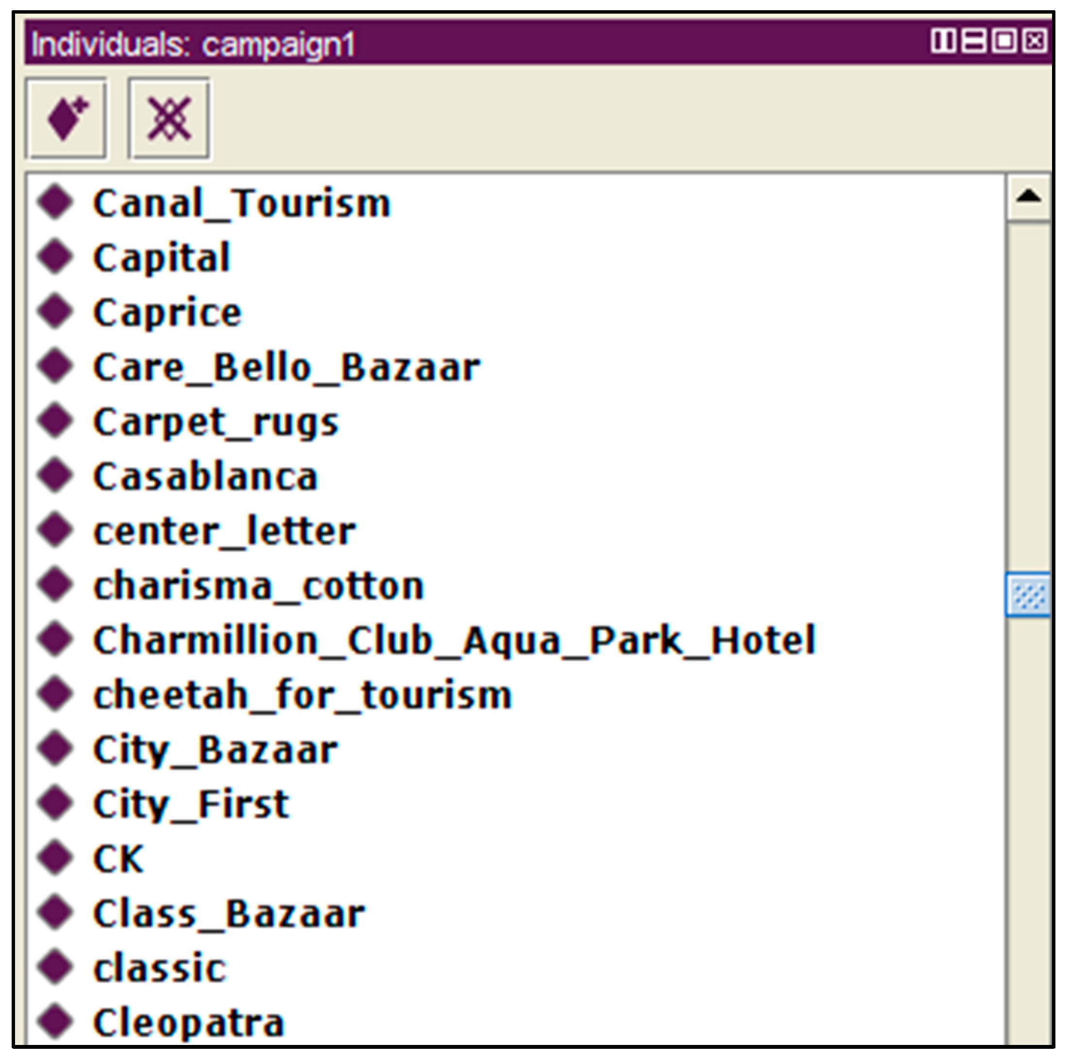The width and height of the screenshot is (1070, 1060).
Task: Click diamond icon beside Canal_Tourism
Action: click(x=55, y=203)
